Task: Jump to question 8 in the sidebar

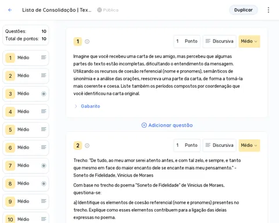Action: 26,184
